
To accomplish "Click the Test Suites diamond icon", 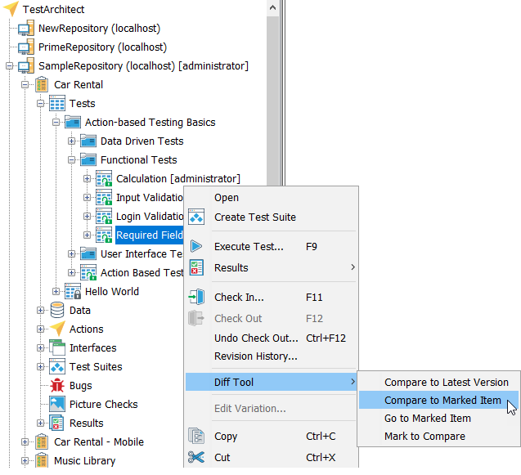I will pos(57,367).
